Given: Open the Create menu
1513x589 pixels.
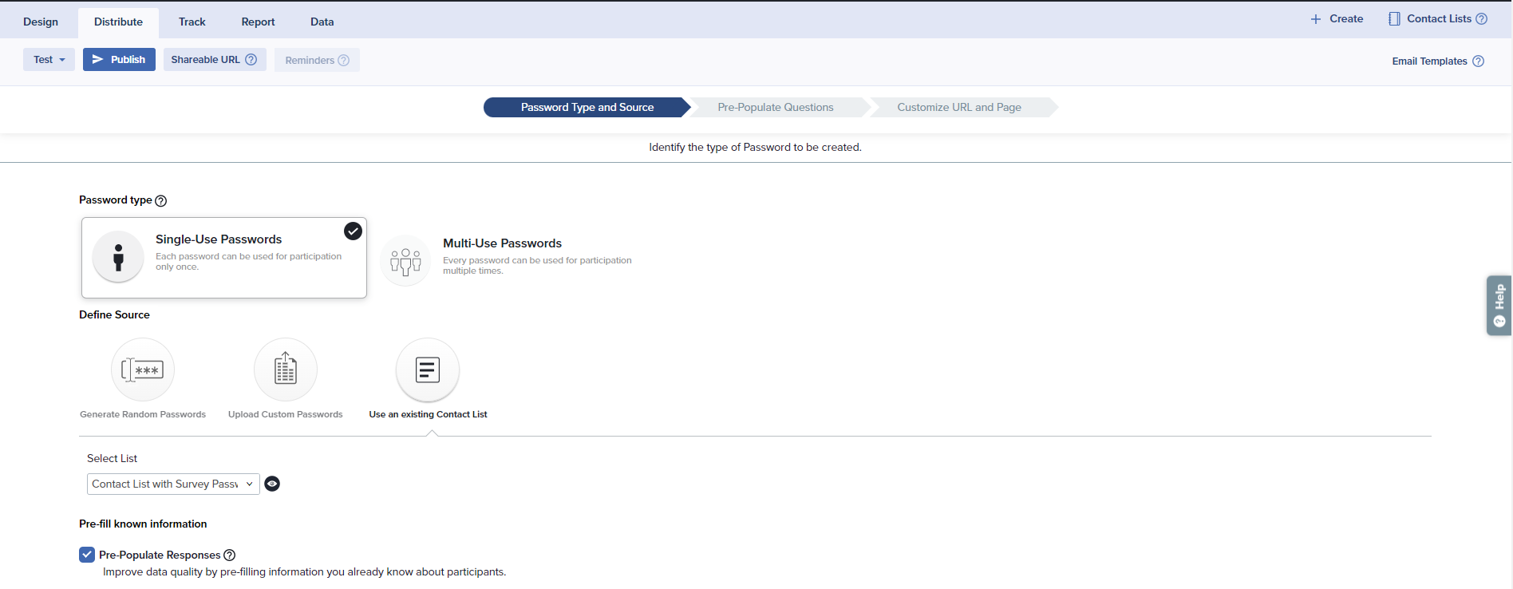Looking at the screenshot, I should 1337,19.
